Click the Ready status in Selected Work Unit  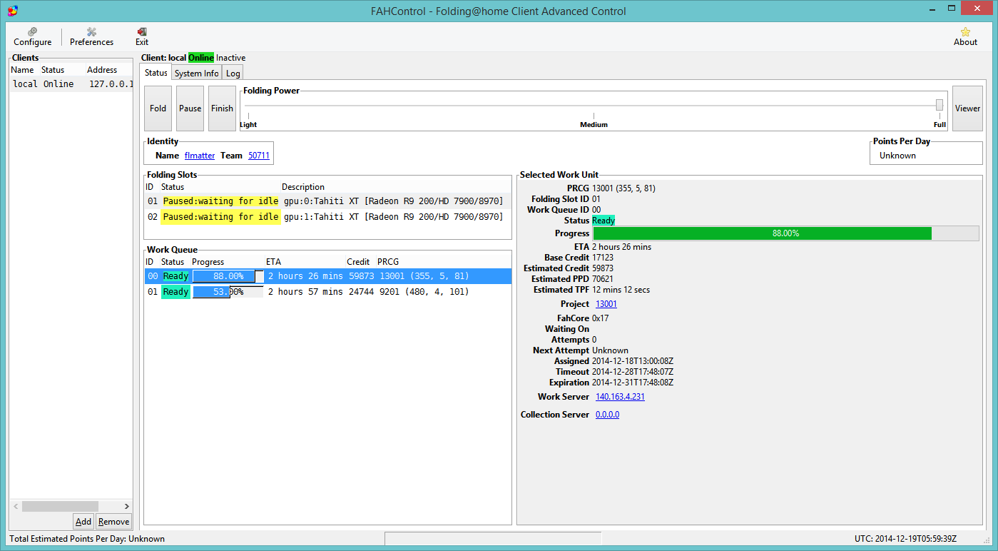pos(604,221)
